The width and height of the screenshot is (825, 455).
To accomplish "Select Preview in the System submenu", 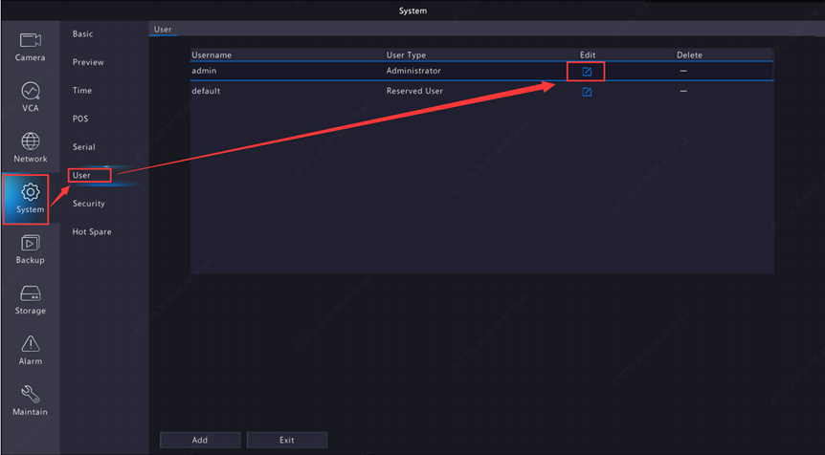I will 88,62.
